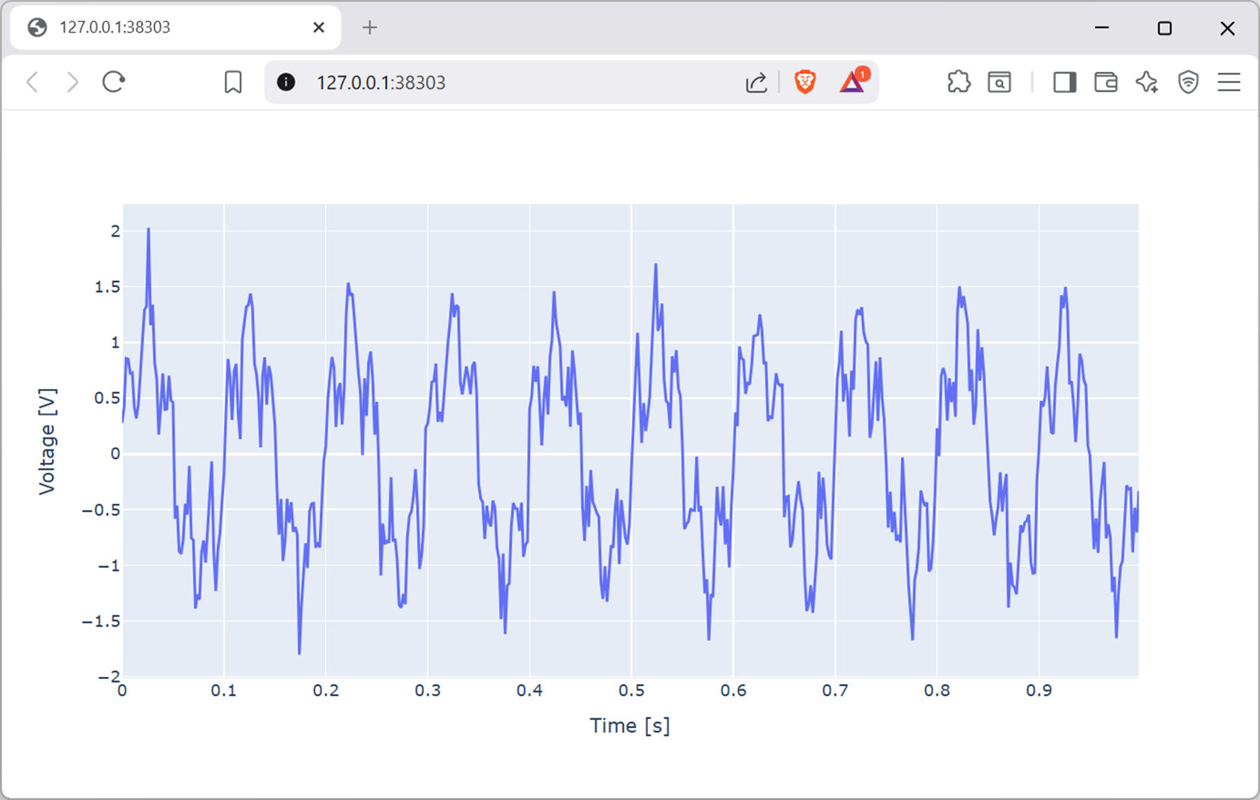Click the forward navigation arrow
The image size is (1260, 800).
pos(72,82)
